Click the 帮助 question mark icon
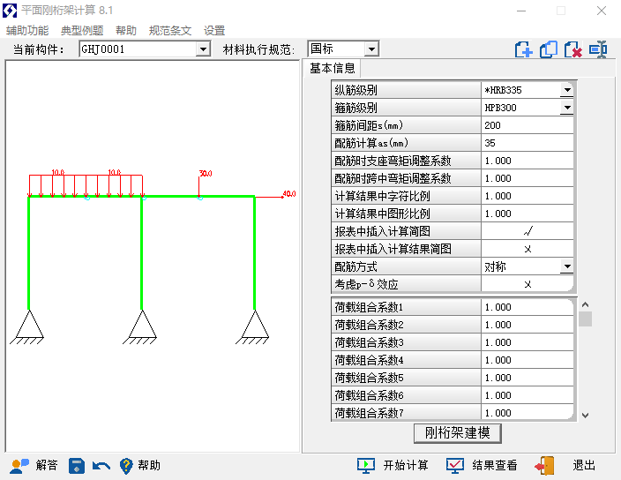621x480 pixels. pyautogui.click(x=126, y=465)
